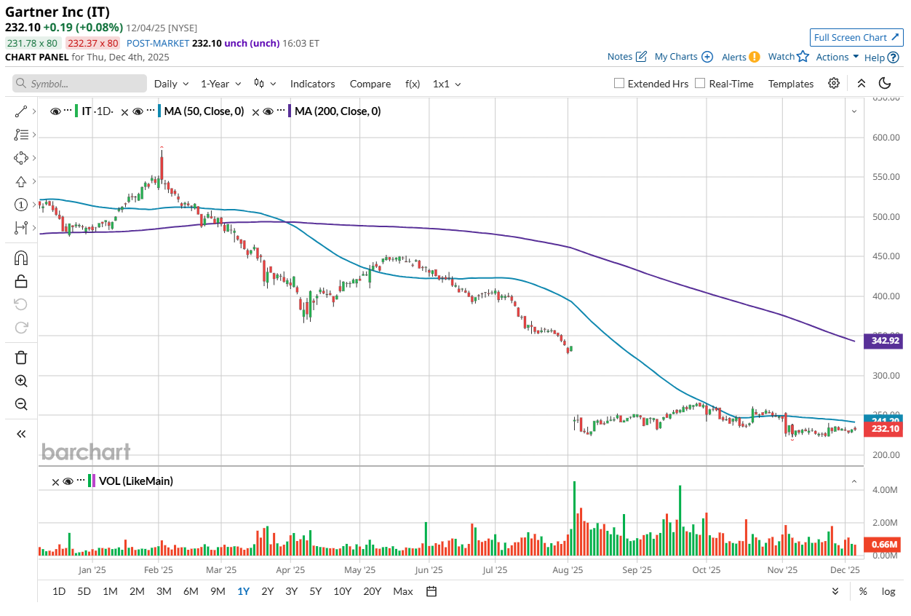Toggle percent scale button
911x616 pixels.
[863, 591]
